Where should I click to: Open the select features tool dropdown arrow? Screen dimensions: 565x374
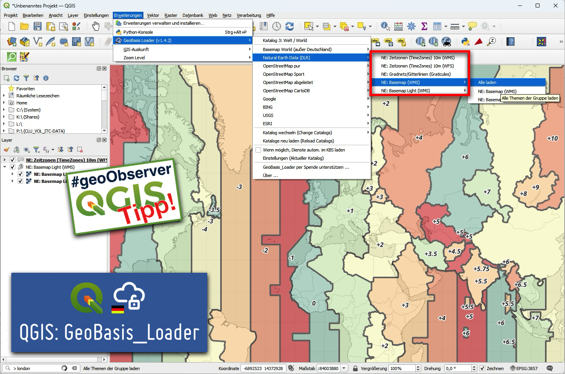317,26
